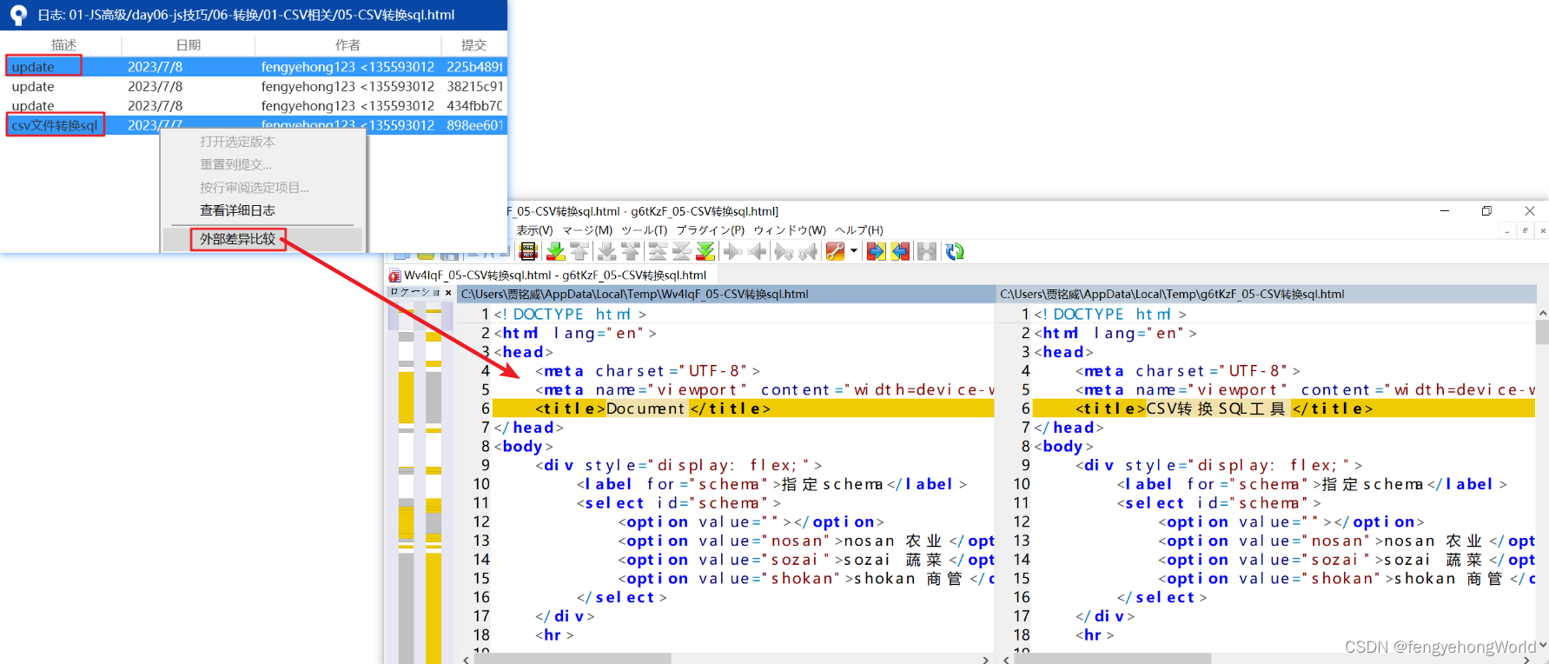Click left pane horizontal scrollbar right arrow

click(x=986, y=660)
